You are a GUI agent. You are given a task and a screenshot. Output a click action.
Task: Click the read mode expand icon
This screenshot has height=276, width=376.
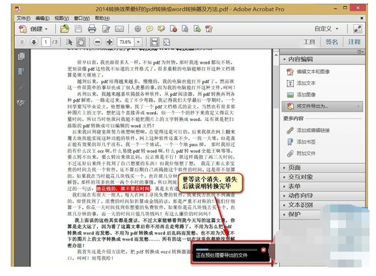[357, 29]
